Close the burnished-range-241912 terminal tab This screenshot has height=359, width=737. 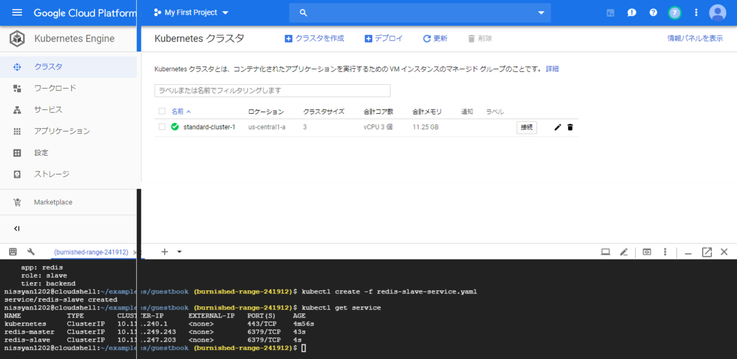tap(135, 252)
